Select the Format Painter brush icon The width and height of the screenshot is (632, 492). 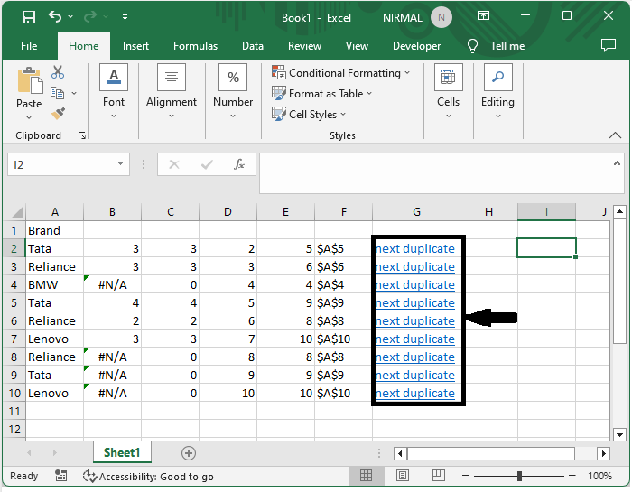pos(58,113)
